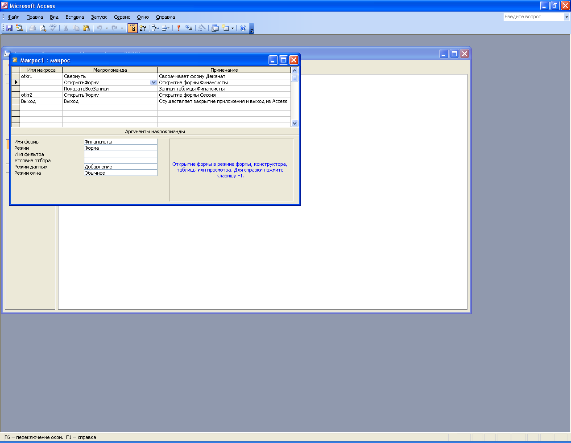571x443 pixels.
Task: Select the otkr1 macro name cell
Action: pos(41,76)
